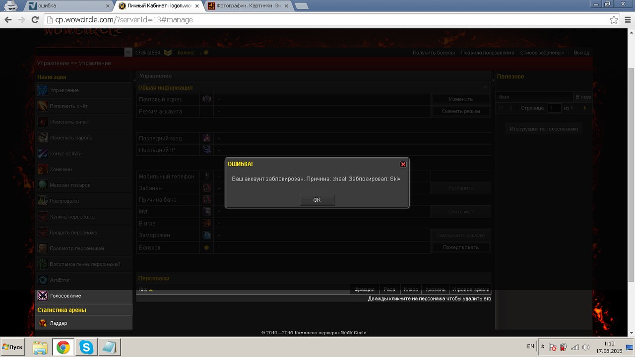The height and width of the screenshot is (357, 635).
Task: Click the Снять мут button
Action: pyautogui.click(x=461, y=212)
